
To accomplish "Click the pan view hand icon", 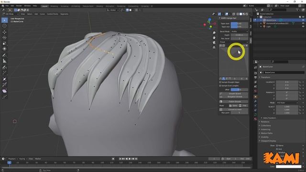I will click(x=214, y=37).
